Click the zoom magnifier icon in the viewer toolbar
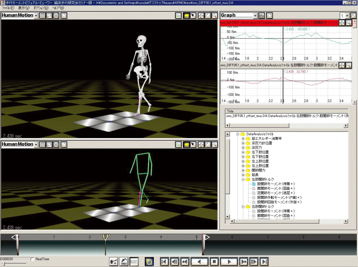Viewport: 358px width, 267px height. (215, 15)
